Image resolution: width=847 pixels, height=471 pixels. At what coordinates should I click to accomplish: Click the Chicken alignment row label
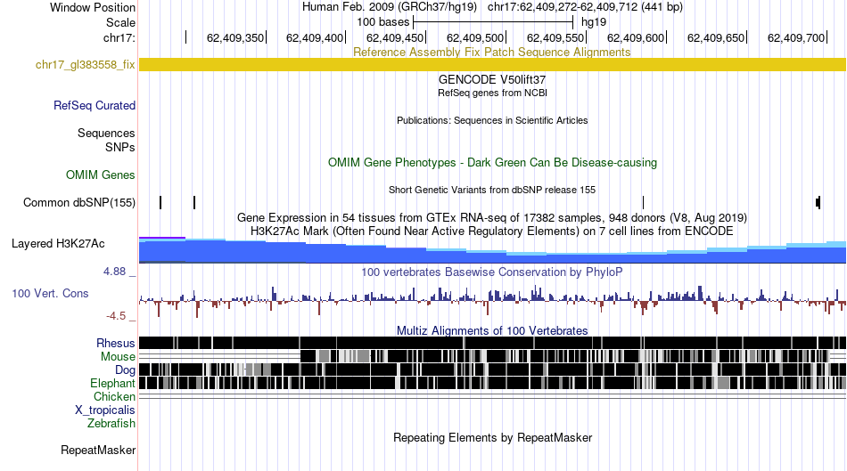pos(114,396)
